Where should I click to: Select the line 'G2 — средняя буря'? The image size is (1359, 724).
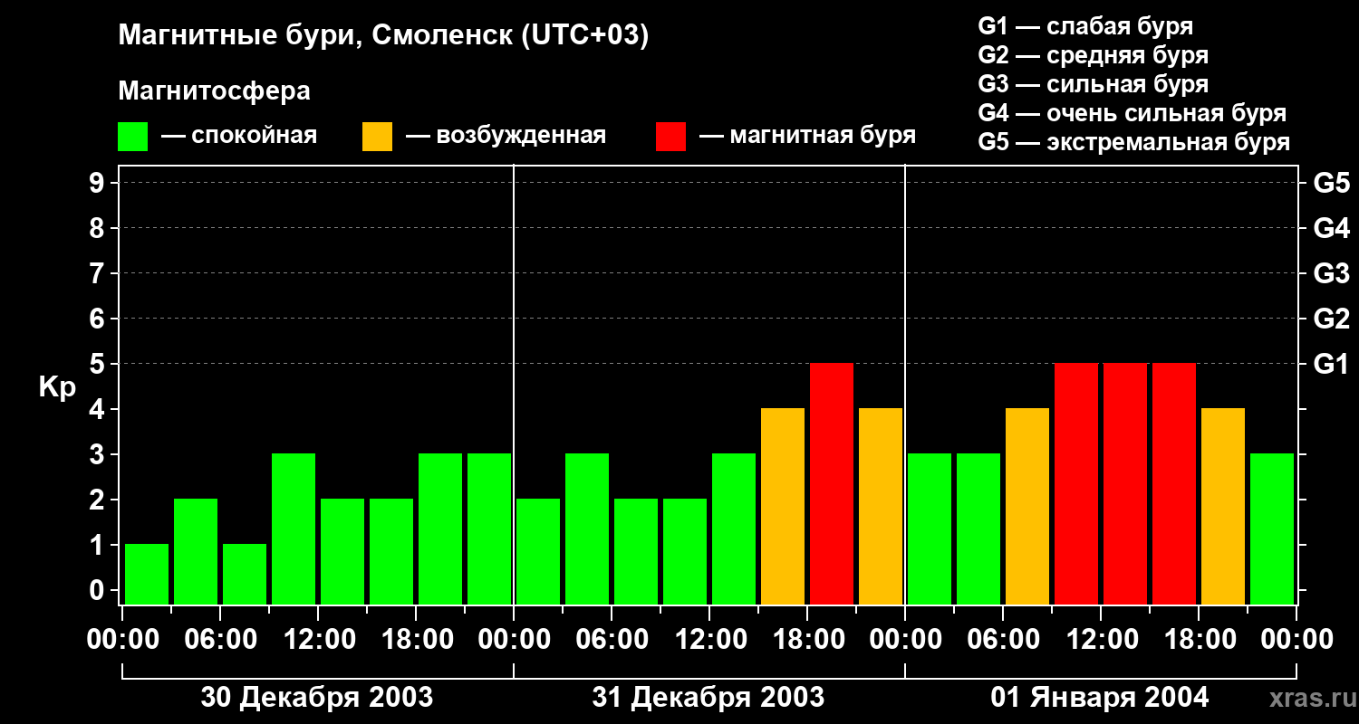pos(1093,55)
